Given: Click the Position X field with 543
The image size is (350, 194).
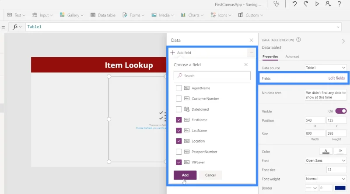Looking at the screenshot, I should [315, 120].
